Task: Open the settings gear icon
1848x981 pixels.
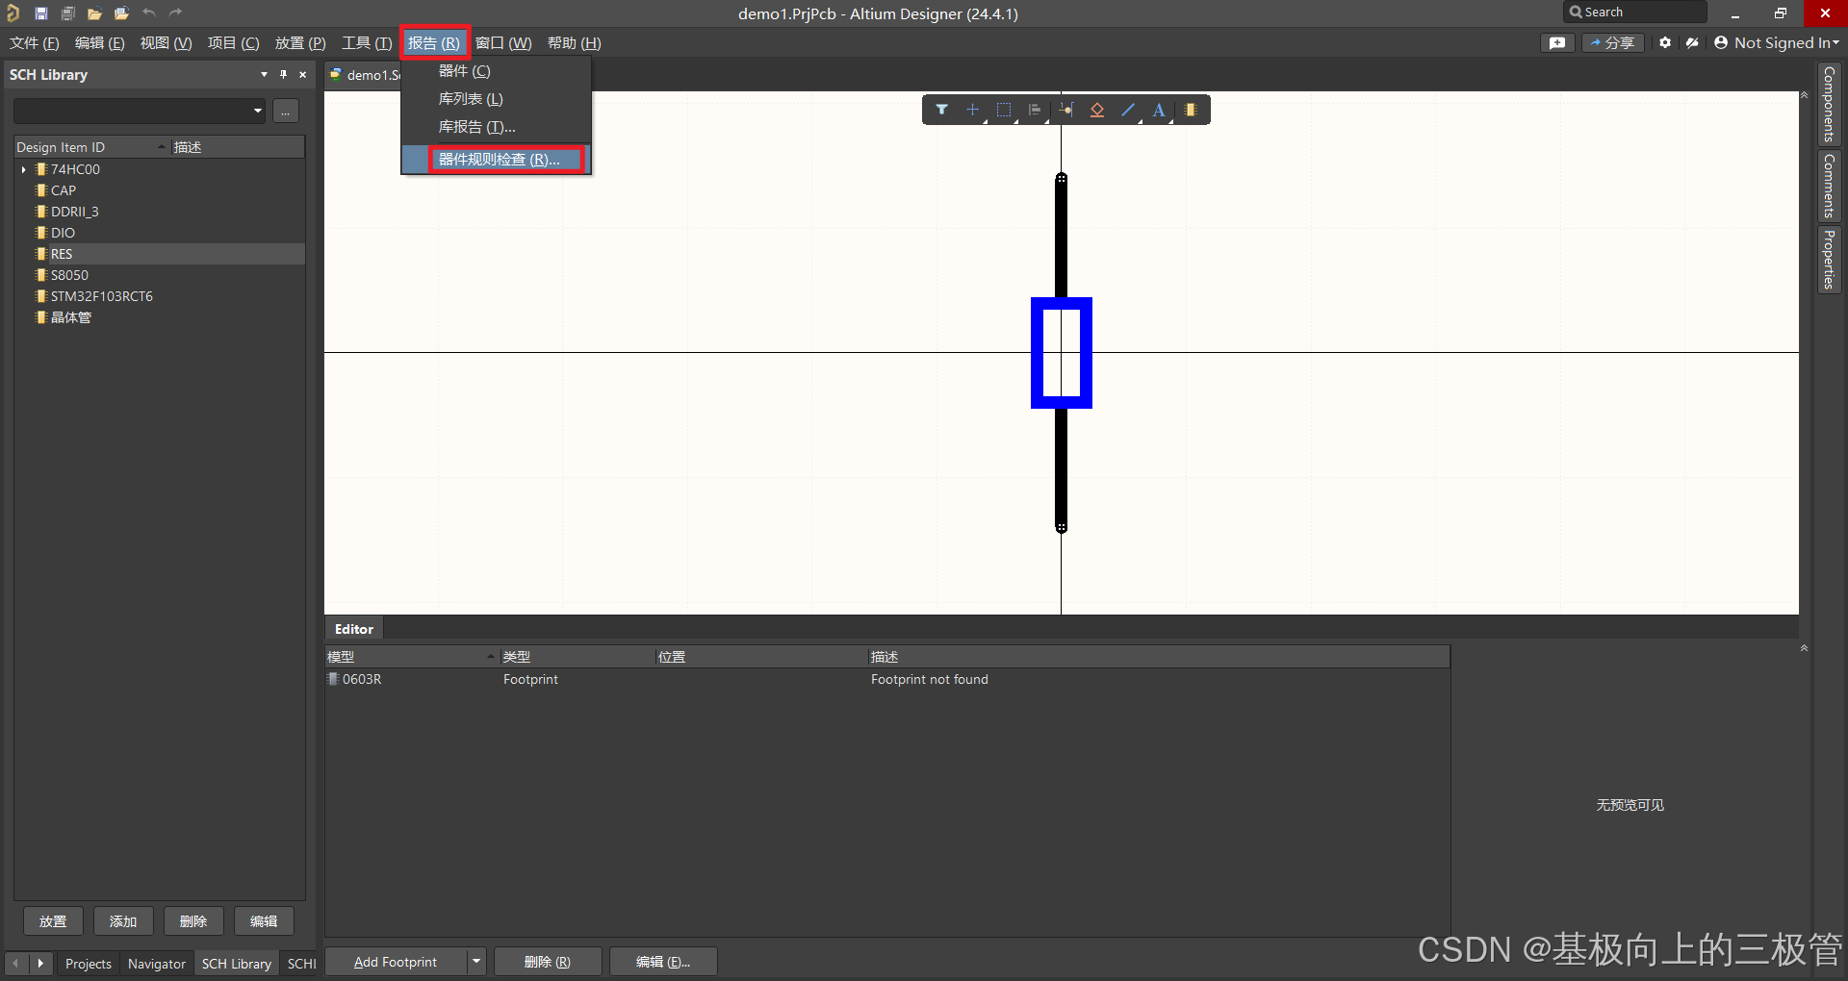Action: [x=1665, y=43]
